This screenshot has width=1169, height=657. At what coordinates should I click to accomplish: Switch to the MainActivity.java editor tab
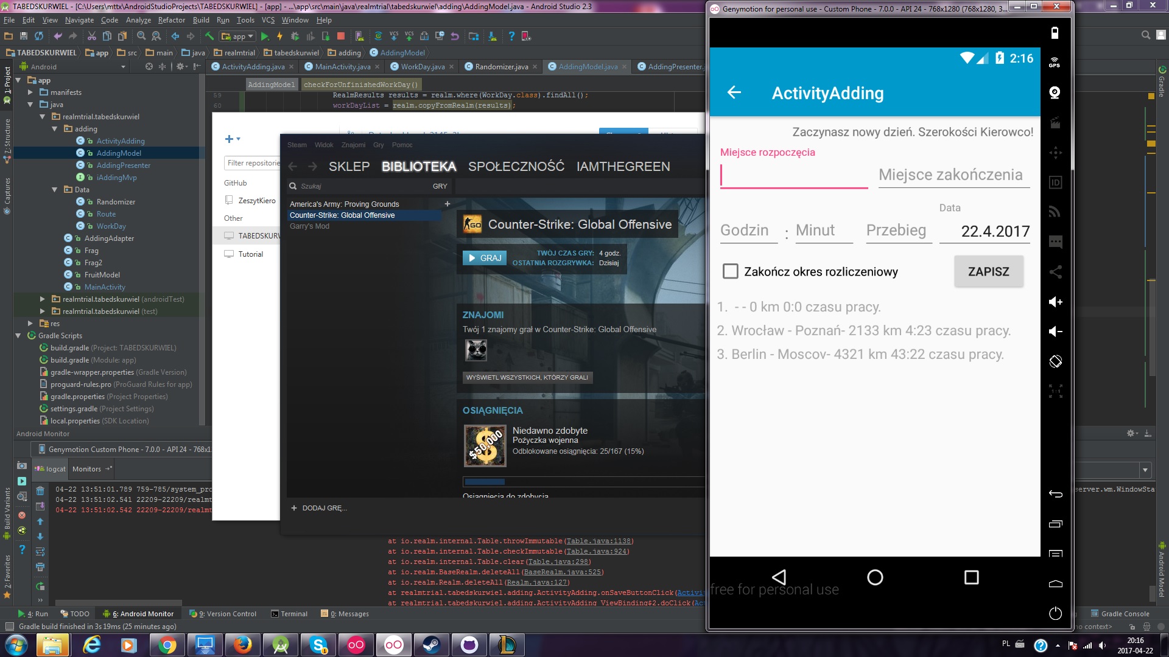[342, 67]
